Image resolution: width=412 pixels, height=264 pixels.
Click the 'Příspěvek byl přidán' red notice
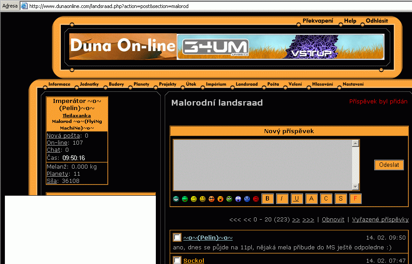(378, 102)
